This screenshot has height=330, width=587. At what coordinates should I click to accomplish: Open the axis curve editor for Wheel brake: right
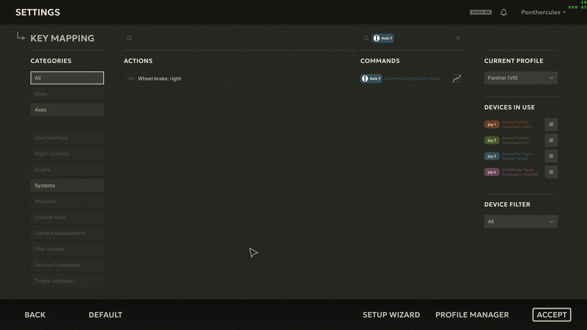[x=456, y=79]
